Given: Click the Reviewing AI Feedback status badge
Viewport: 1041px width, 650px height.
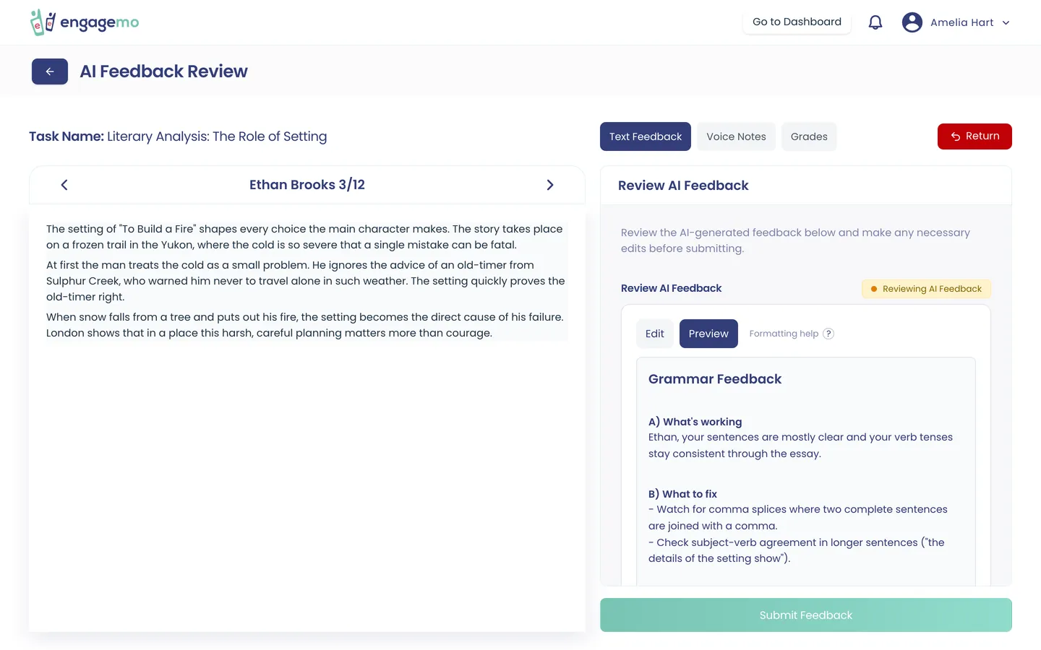Looking at the screenshot, I should [x=926, y=289].
